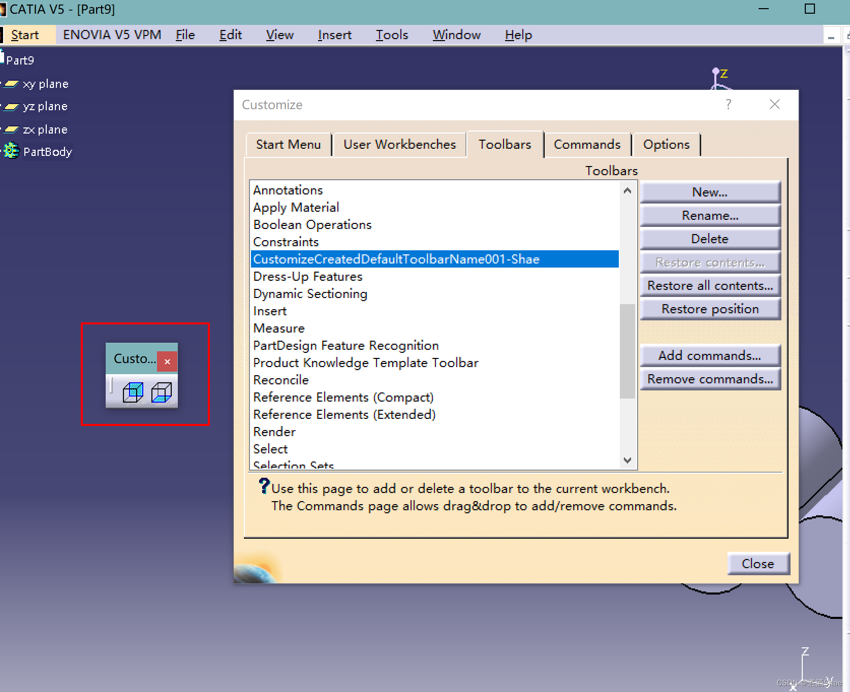This screenshot has height=692, width=850.
Task: Maximize the CATIA V5 application window
Action: pos(810,9)
